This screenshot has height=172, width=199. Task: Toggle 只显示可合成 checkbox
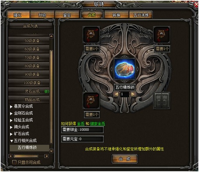coord(14,162)
